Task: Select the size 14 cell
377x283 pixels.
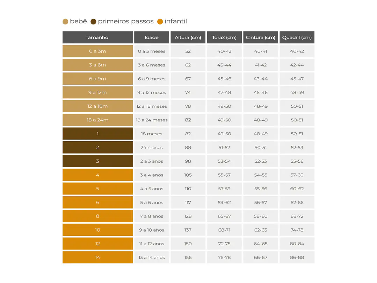Action: [x=97, y=257]
